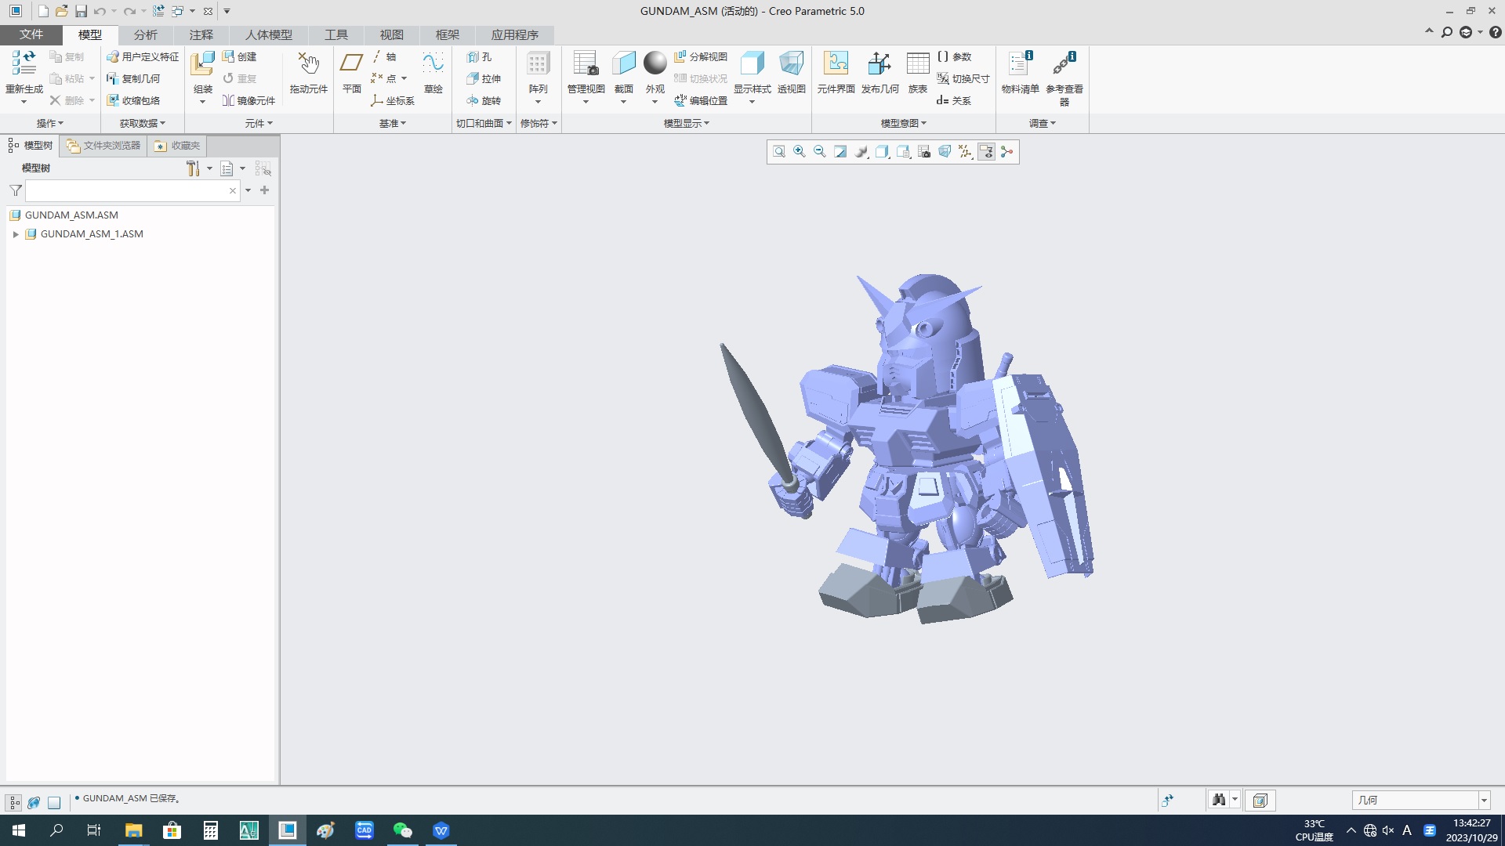Click the Refit zoom icon in graphics toolbar

tap(778, 152)
